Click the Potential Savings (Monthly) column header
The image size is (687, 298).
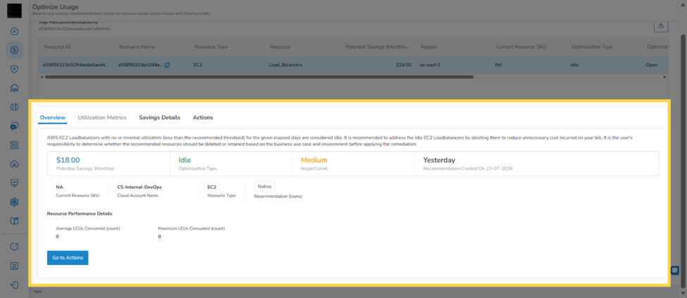pyautogui.click(x=377, y=46)
